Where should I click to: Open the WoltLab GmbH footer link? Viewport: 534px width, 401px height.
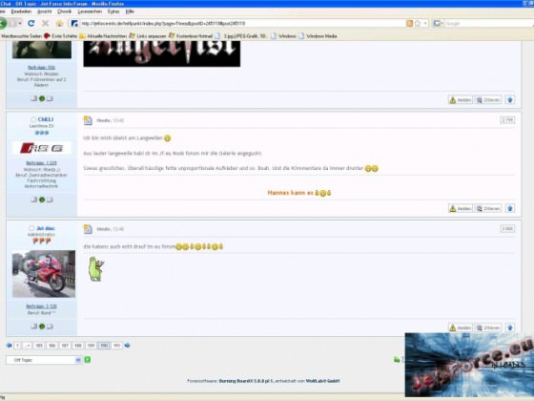(x=322, y=381)
